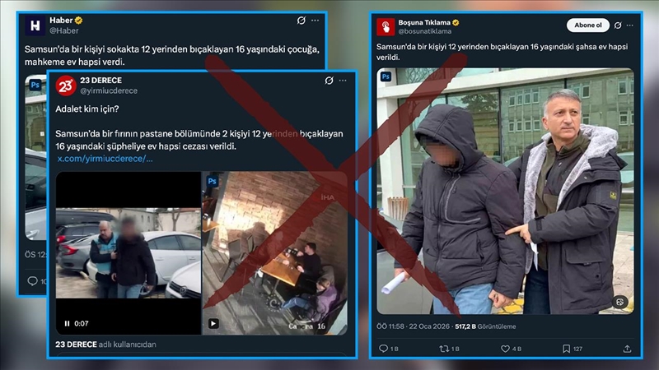Open more options on Haber post
Image resolution: width=659 pixels, height=370 pixels.
coord(315,21)
